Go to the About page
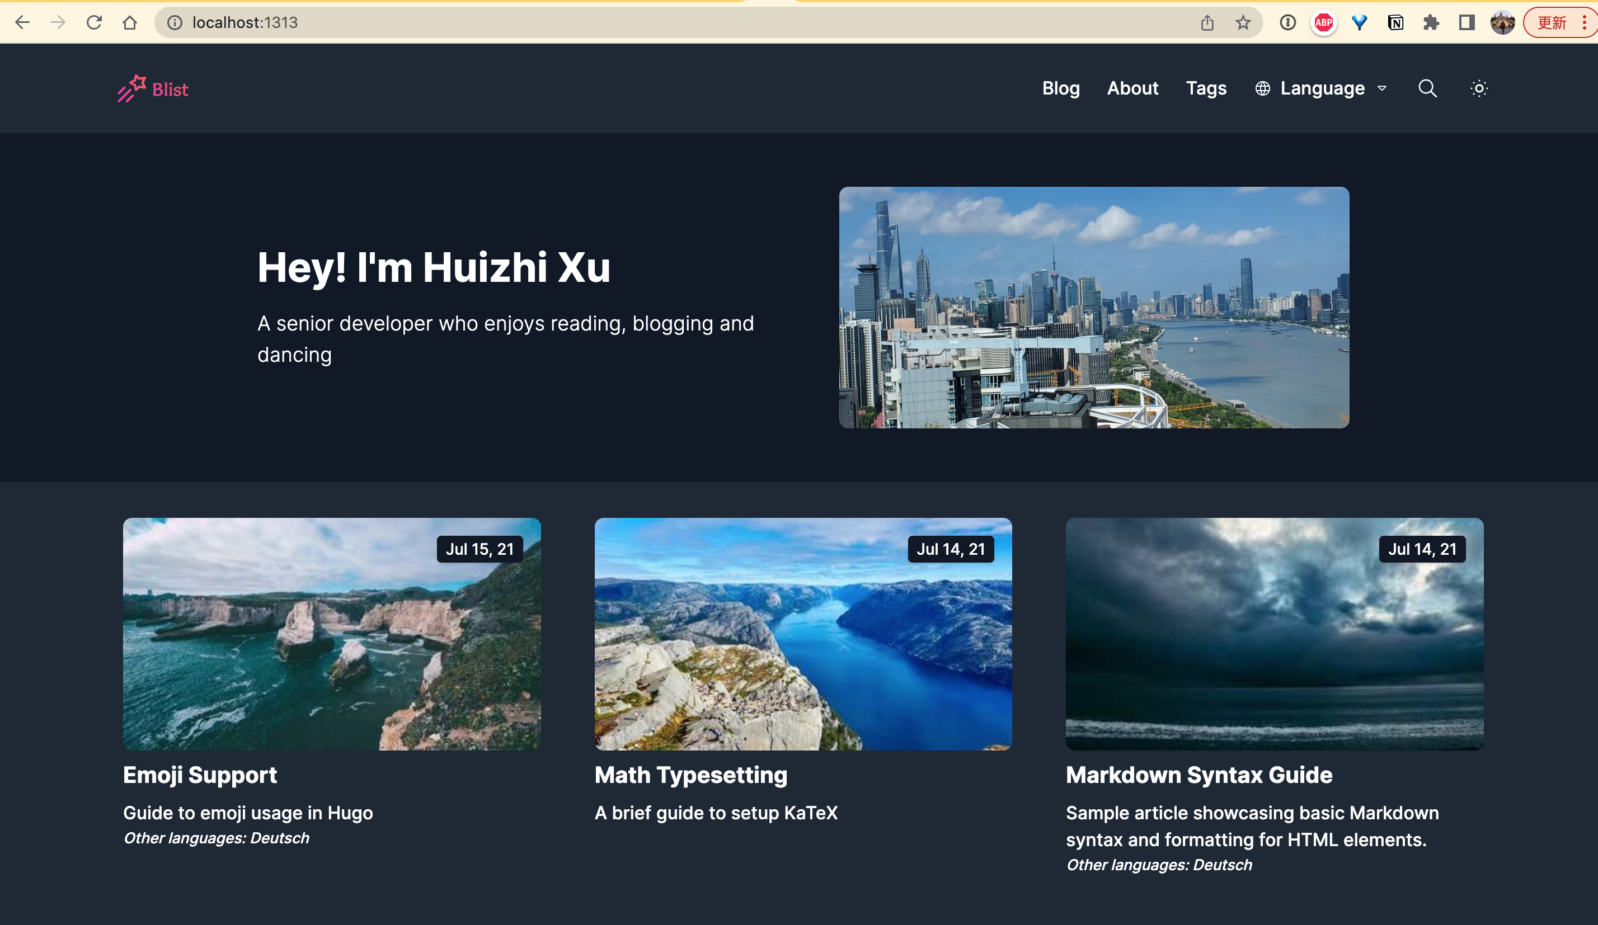1598x925 pixels. [x=1132, y=88]
